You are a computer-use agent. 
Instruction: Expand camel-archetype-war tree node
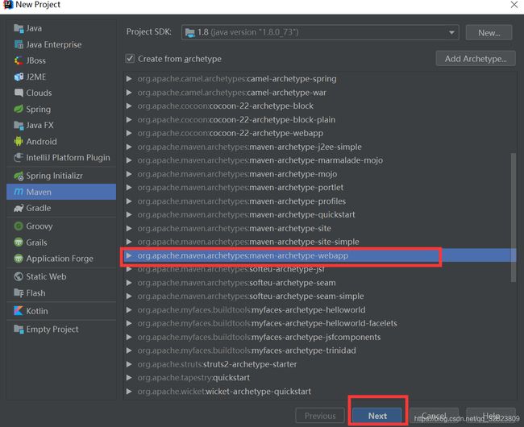(129, 93)
